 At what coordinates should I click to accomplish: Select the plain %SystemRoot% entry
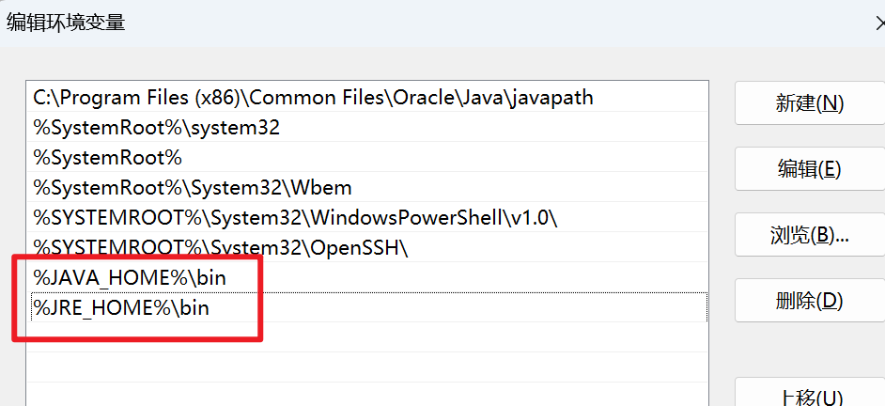point(366,157)
